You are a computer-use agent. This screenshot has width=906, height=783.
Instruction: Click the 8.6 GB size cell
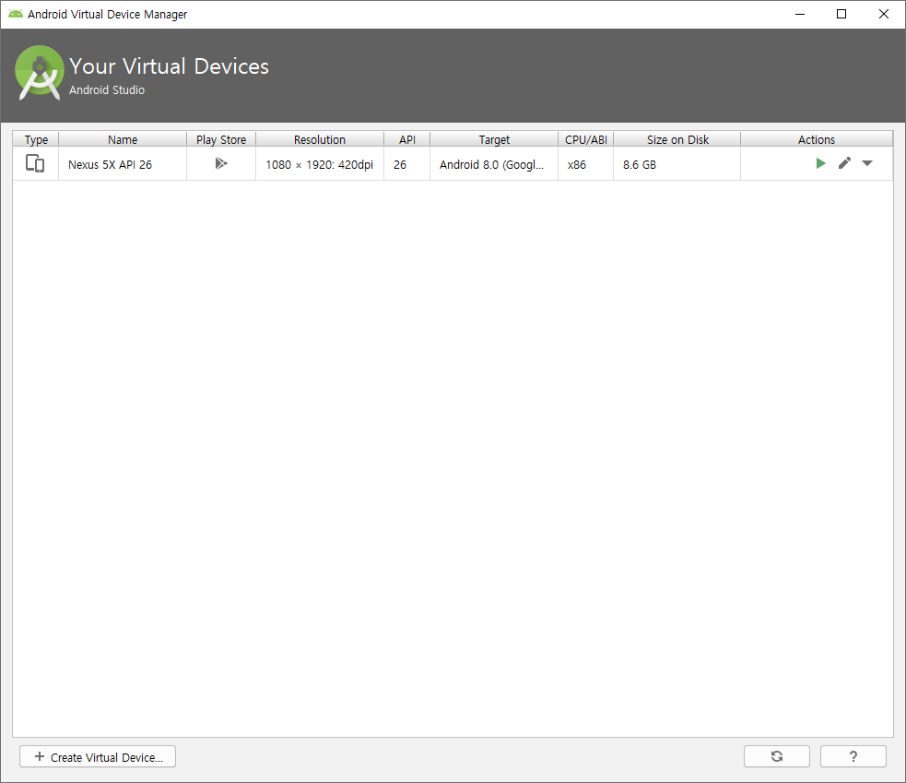(x=677, y=164)
